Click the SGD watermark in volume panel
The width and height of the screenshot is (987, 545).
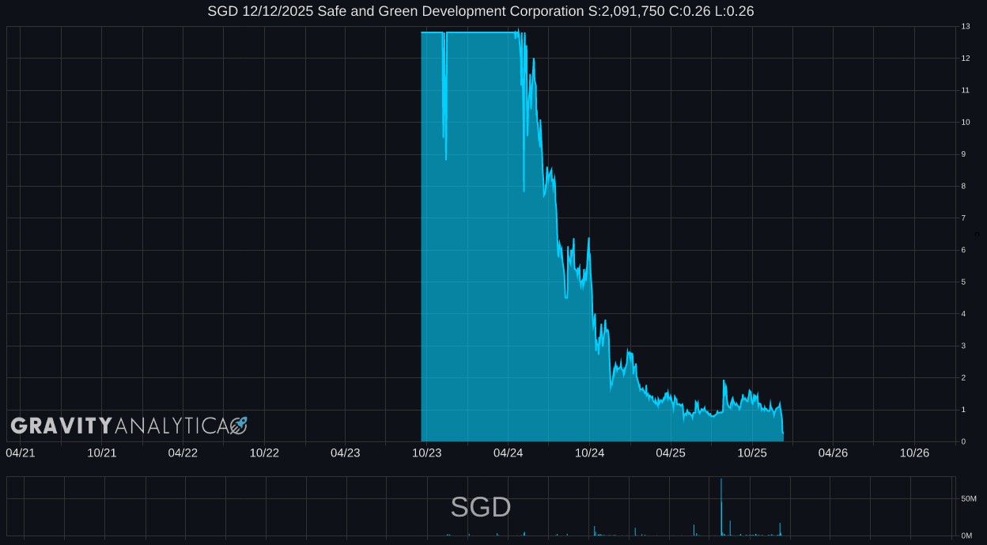(480, 507)
